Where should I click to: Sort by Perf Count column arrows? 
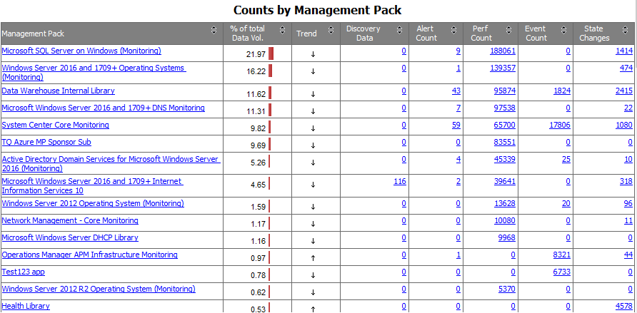509,30
